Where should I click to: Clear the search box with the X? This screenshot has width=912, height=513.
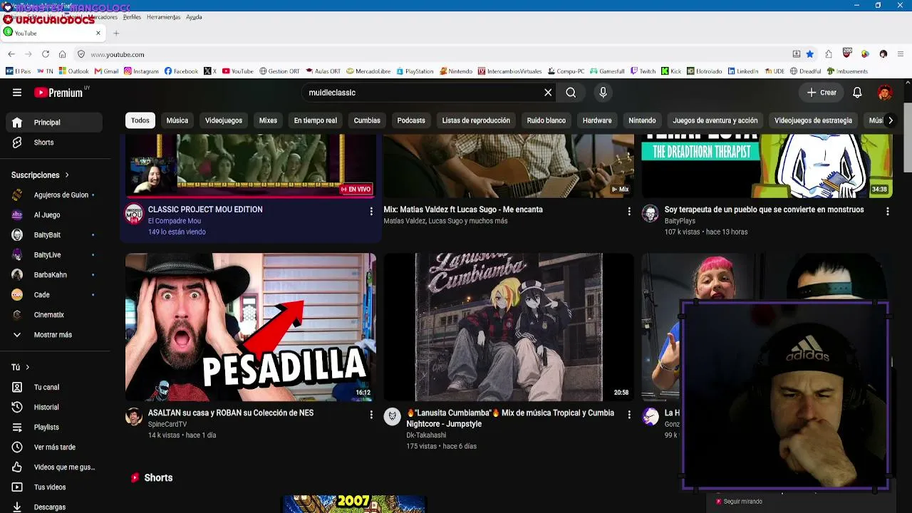point(548,93)
